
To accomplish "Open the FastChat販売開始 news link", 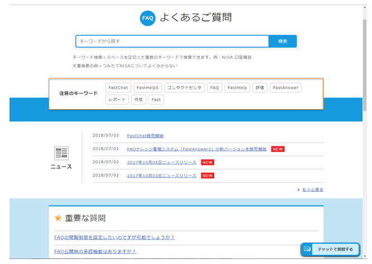I will [x=145, y=136].
